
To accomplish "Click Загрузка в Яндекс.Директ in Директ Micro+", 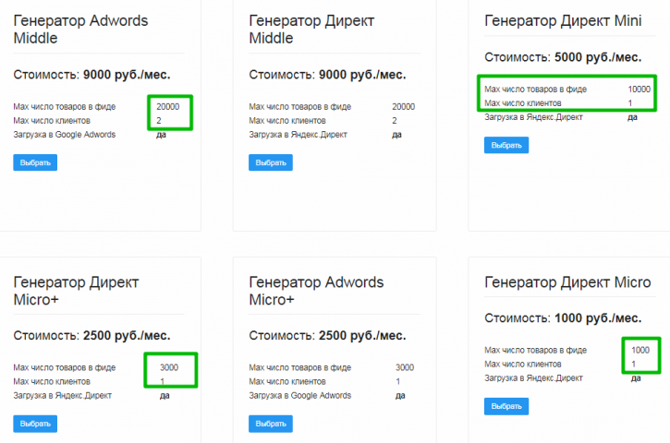I will [x=63, y=396].
